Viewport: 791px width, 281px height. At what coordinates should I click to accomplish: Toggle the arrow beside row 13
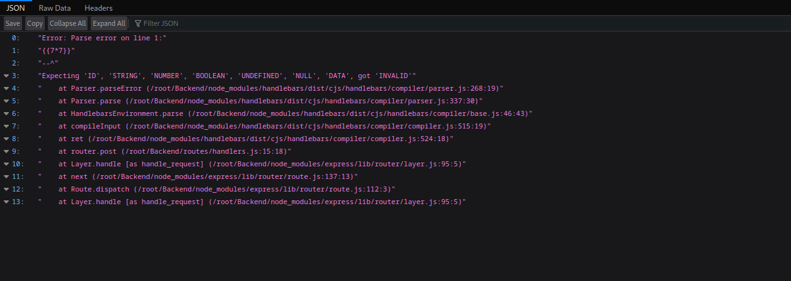6,202
